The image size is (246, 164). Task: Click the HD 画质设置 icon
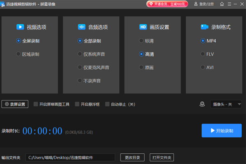click(x=143, y=27)
